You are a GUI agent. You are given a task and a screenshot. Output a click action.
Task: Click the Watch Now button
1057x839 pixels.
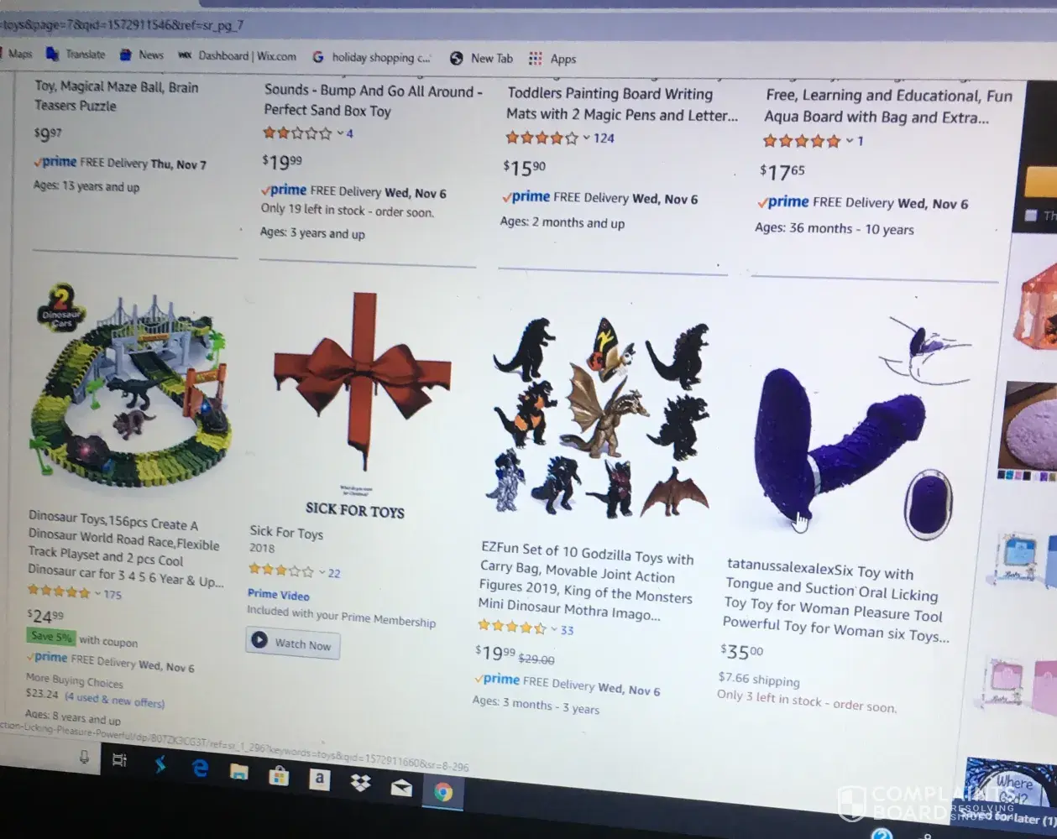click(x=293, y=644)
